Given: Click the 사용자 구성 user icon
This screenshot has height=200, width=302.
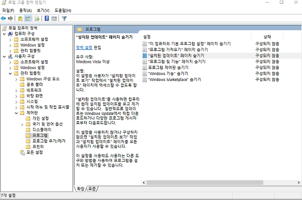Looking at the screenshot, I should [10, 57].
